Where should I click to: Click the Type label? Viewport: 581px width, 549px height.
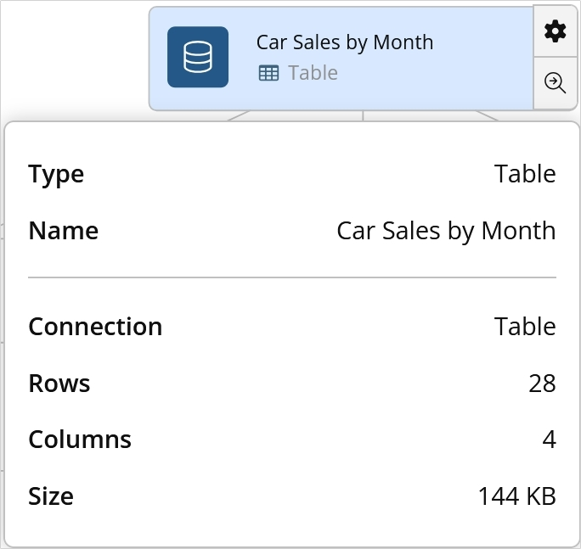point(56,174)
